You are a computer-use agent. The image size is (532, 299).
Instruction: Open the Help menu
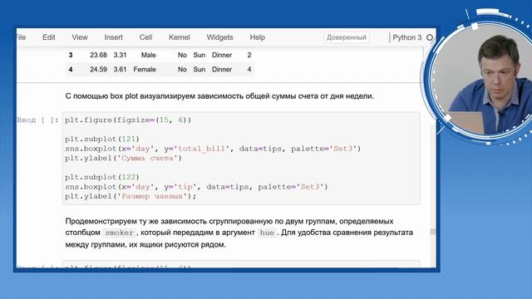point(257,37)
